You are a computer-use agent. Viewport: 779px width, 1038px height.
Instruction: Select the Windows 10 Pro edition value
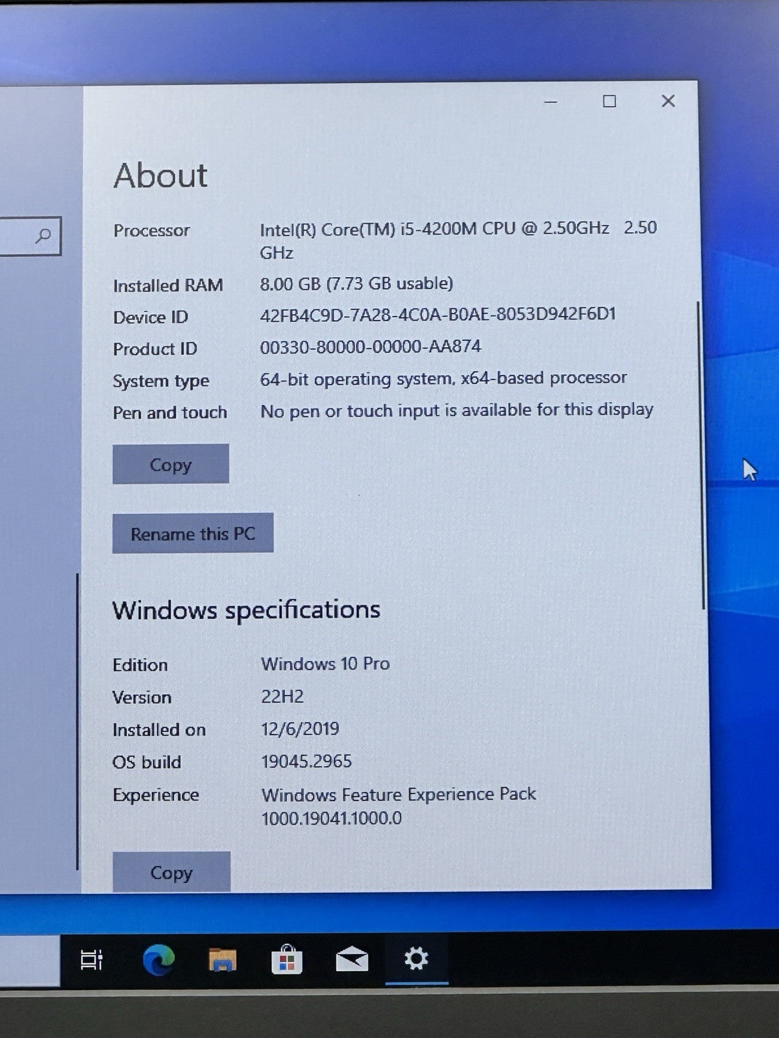[325, 664]
